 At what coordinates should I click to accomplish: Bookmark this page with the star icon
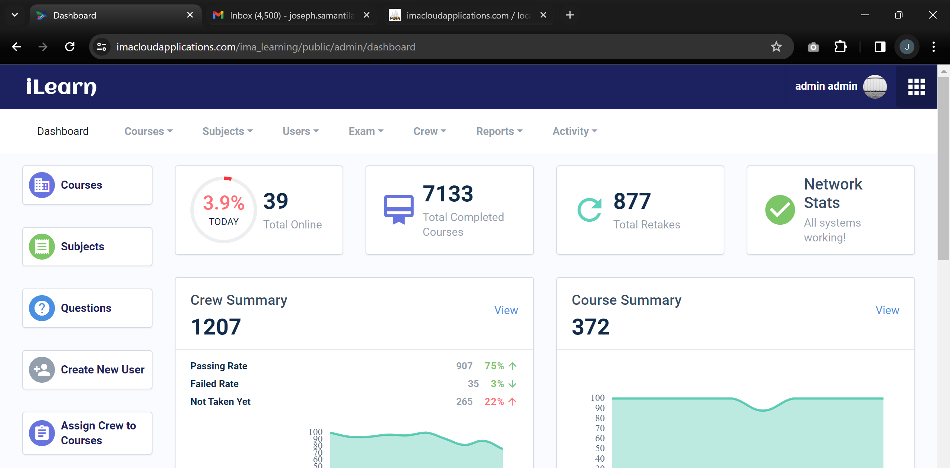[x=776, y=47]
